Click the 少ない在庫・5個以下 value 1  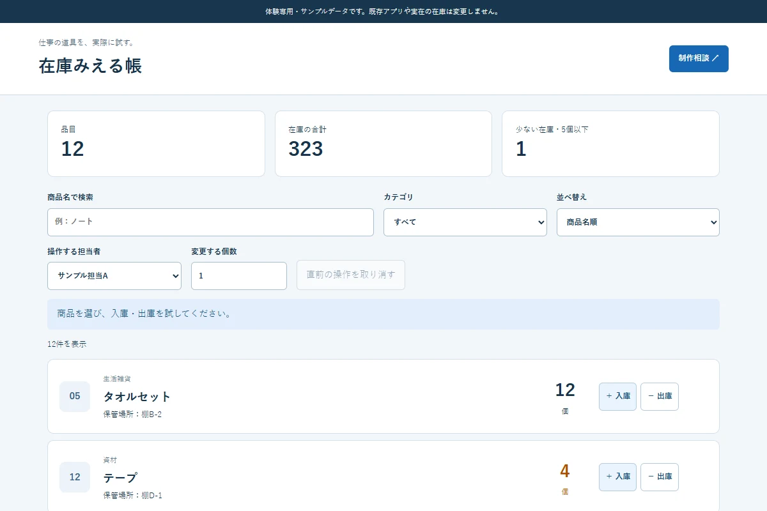pyautogui.click(x=521, y=149)
